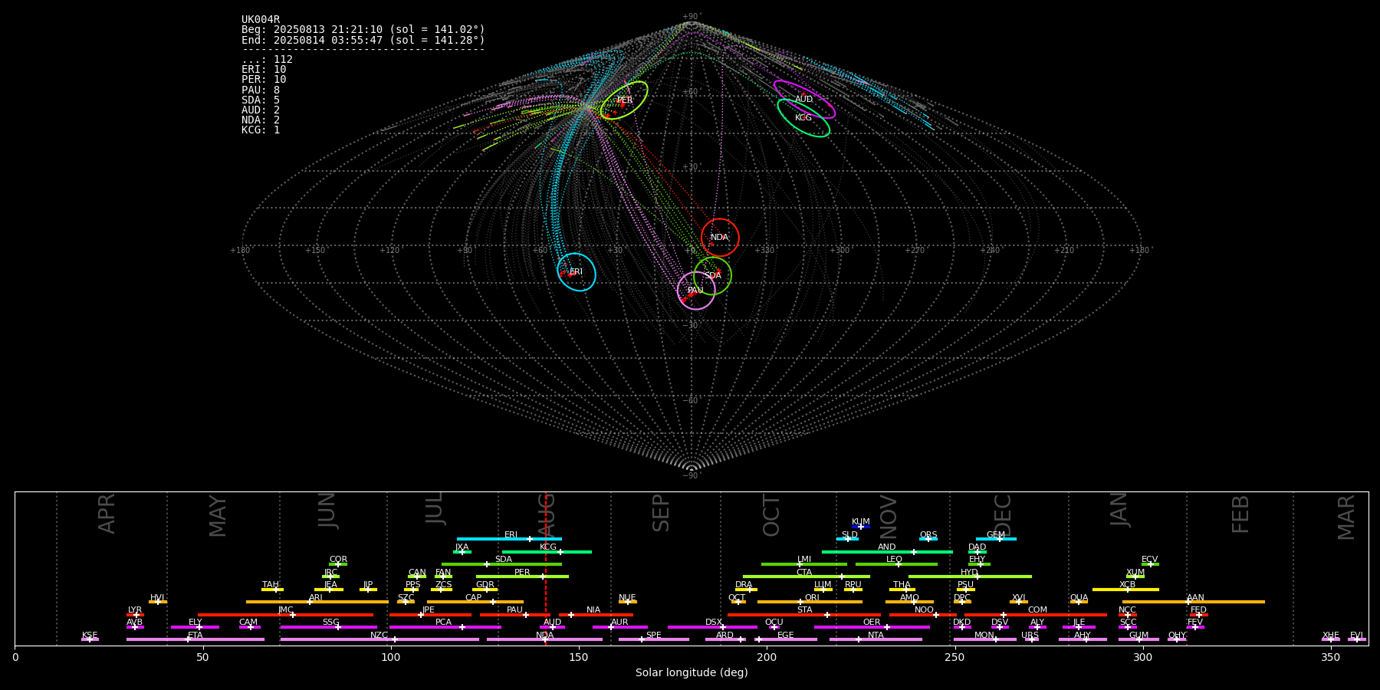Click the pink ETA shower bar in timeline
Image resolution: width=1380 pixels, height=690 pixels.
point(195,639)
